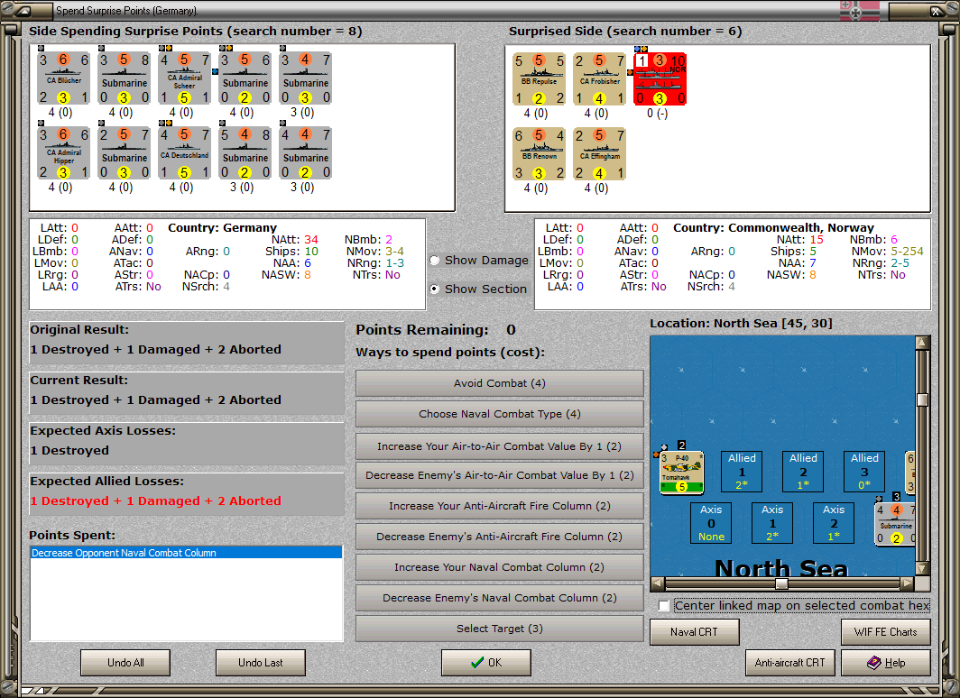Click the Avoid Combat (4) button
This screenshot has height=698, width=960.
coord(500,383)
